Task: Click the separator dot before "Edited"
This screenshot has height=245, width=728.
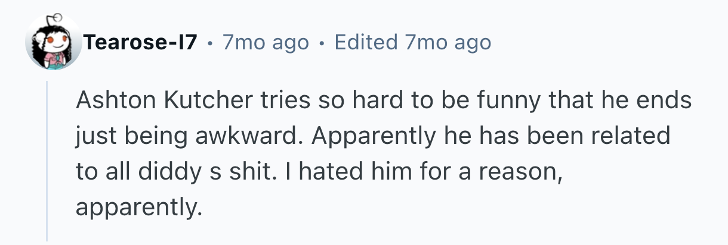Action: tap(322, 43)
